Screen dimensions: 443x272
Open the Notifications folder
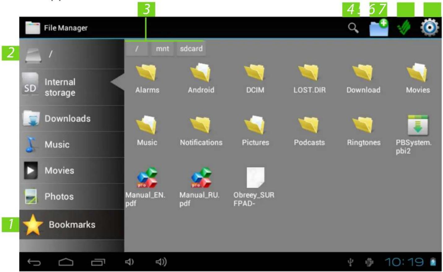[x=201, y=131]
